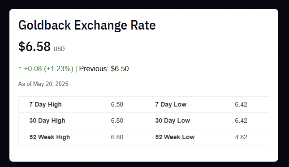Image resolution: width=289 pixels, height=167 pixels.
Task: Select the 52 Week Low label
Action: pos(175,137)
